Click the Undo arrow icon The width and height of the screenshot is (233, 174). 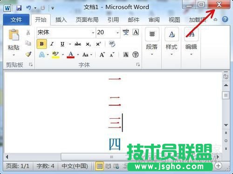click(28, 8)
